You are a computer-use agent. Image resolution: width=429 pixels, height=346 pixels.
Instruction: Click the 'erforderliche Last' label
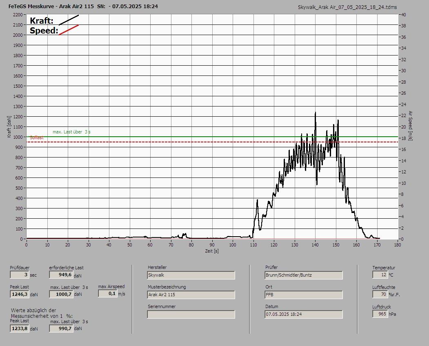67,268
